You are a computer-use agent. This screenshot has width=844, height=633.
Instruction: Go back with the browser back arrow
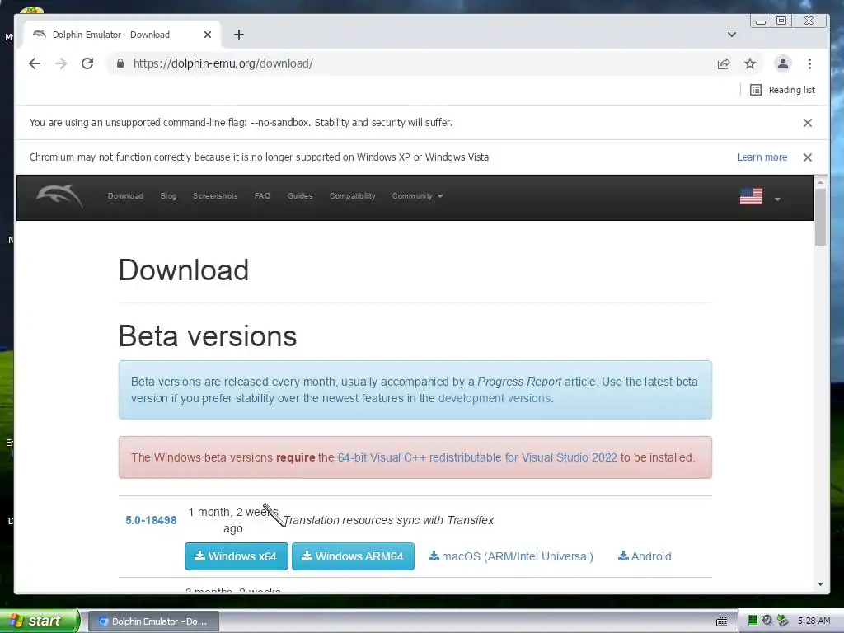(x=35, y=63)
